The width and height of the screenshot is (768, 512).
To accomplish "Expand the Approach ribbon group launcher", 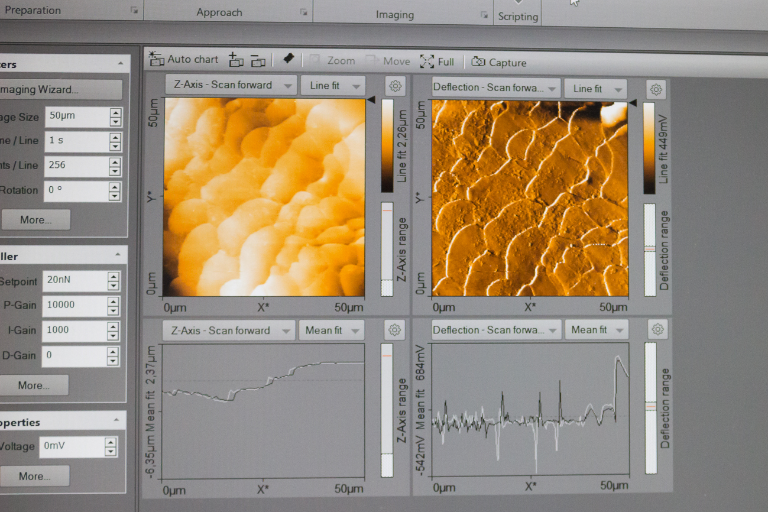I will pos(303,12).
